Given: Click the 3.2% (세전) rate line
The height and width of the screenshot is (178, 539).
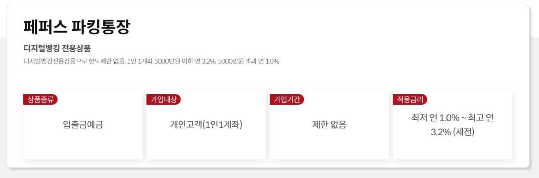Looking at the screenshot, I should [x=452, y=132].
